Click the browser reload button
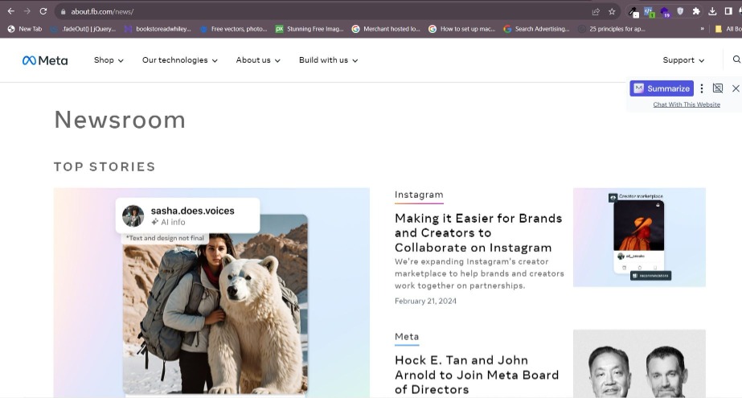 (x=43, y=11)
